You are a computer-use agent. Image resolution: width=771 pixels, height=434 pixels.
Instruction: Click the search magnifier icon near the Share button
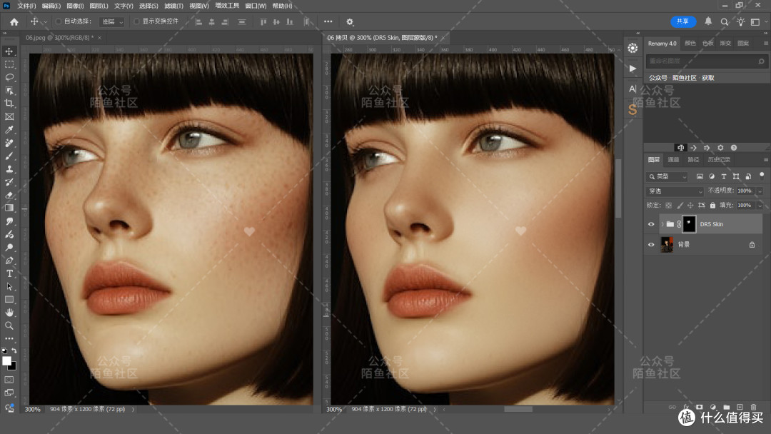tap(725, 21)
